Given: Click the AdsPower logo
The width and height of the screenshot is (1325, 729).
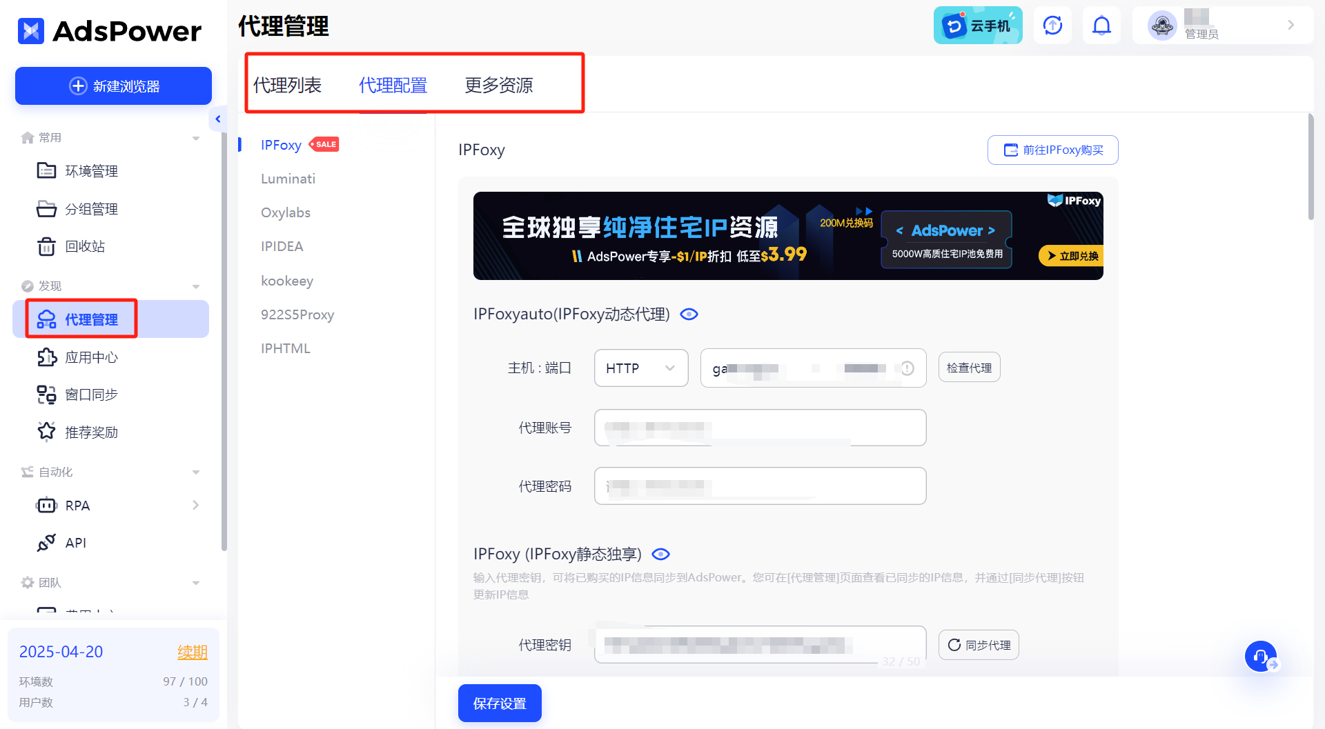Looking at the screenshot, I should pyautogui.click(x=110, y=31).
